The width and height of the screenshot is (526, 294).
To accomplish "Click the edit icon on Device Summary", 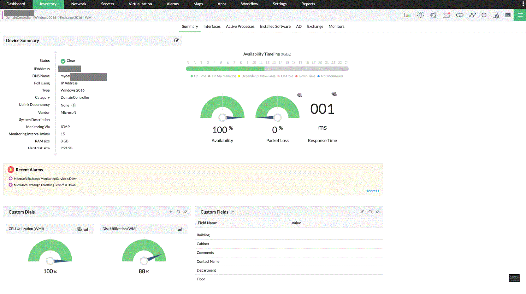I will pyautogui.click(x=176, y=40).
